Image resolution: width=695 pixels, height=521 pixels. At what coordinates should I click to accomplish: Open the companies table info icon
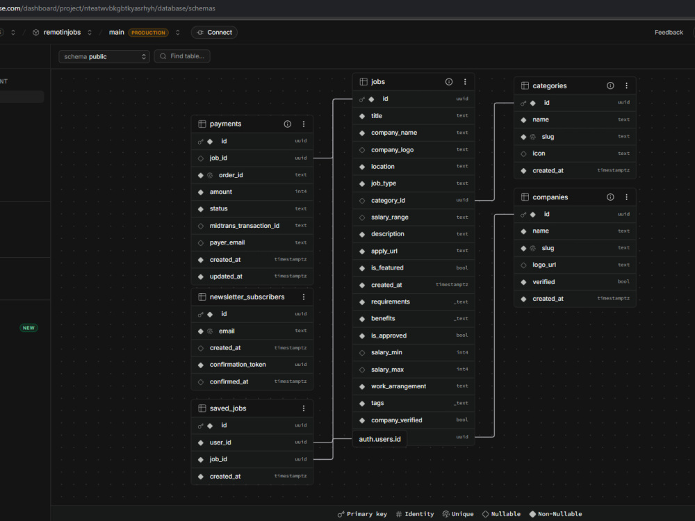point(610,197)
